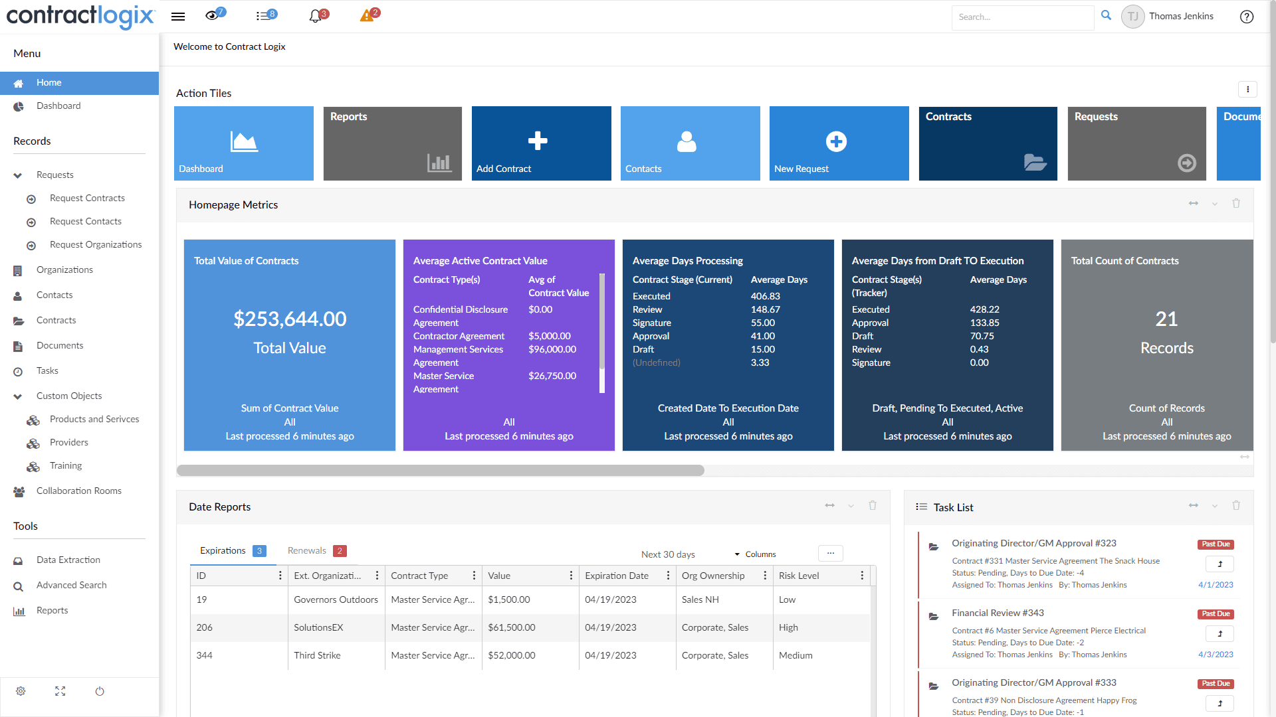Click the horizontal scrollbar under Homepage Metrics
Screen dimensions: 1276x717
coord(440,470)
